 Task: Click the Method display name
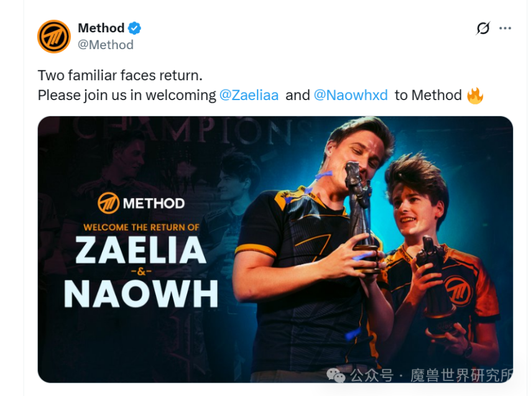click(101, 28)
